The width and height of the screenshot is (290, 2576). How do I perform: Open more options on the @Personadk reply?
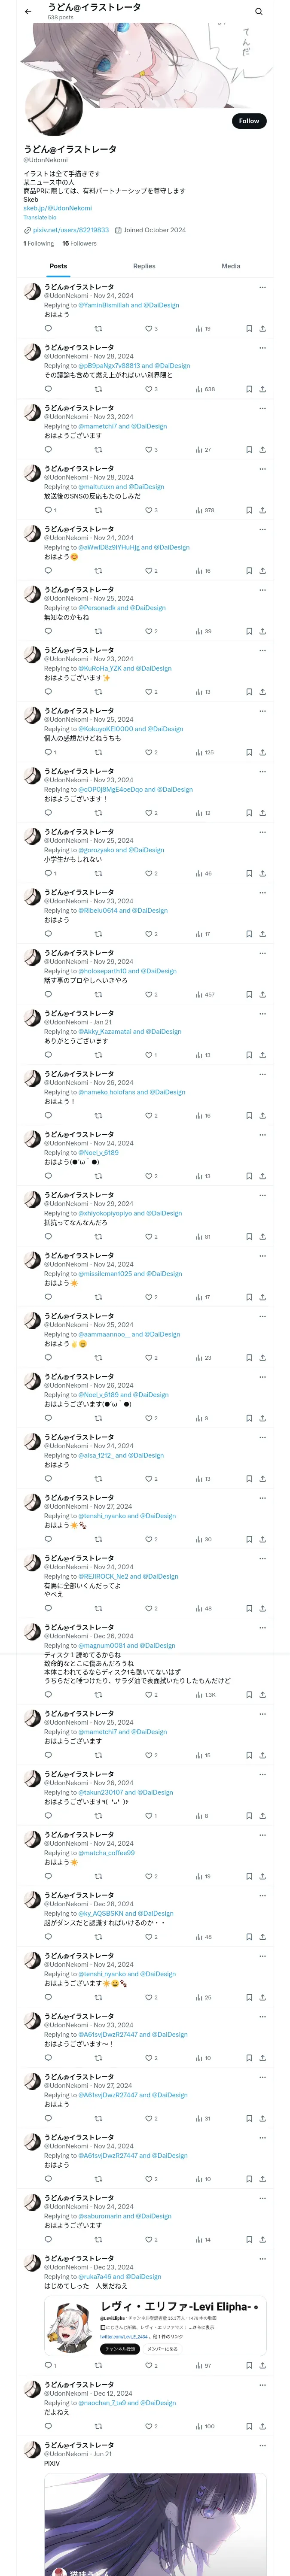pyautogui.click(x=263, y=589)
